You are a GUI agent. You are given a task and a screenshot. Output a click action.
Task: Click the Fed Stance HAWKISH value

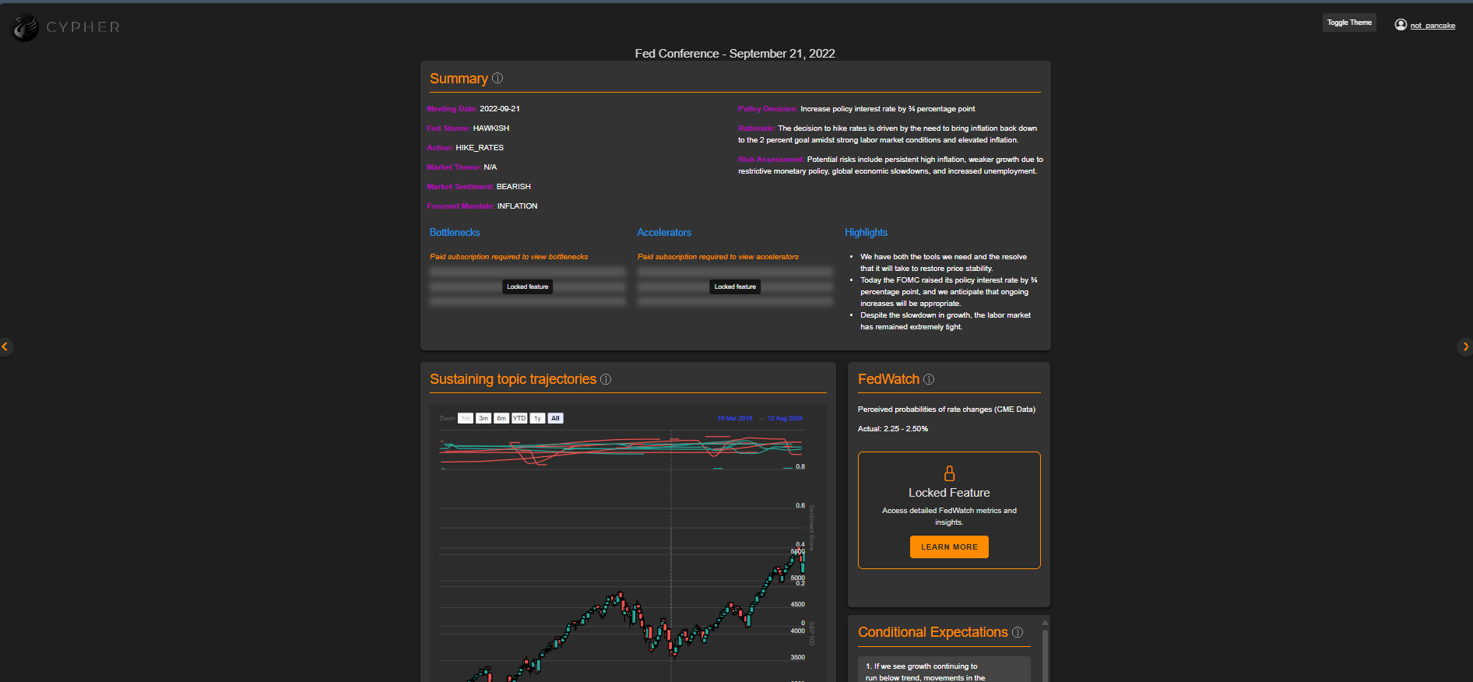(x=491, y=128)
